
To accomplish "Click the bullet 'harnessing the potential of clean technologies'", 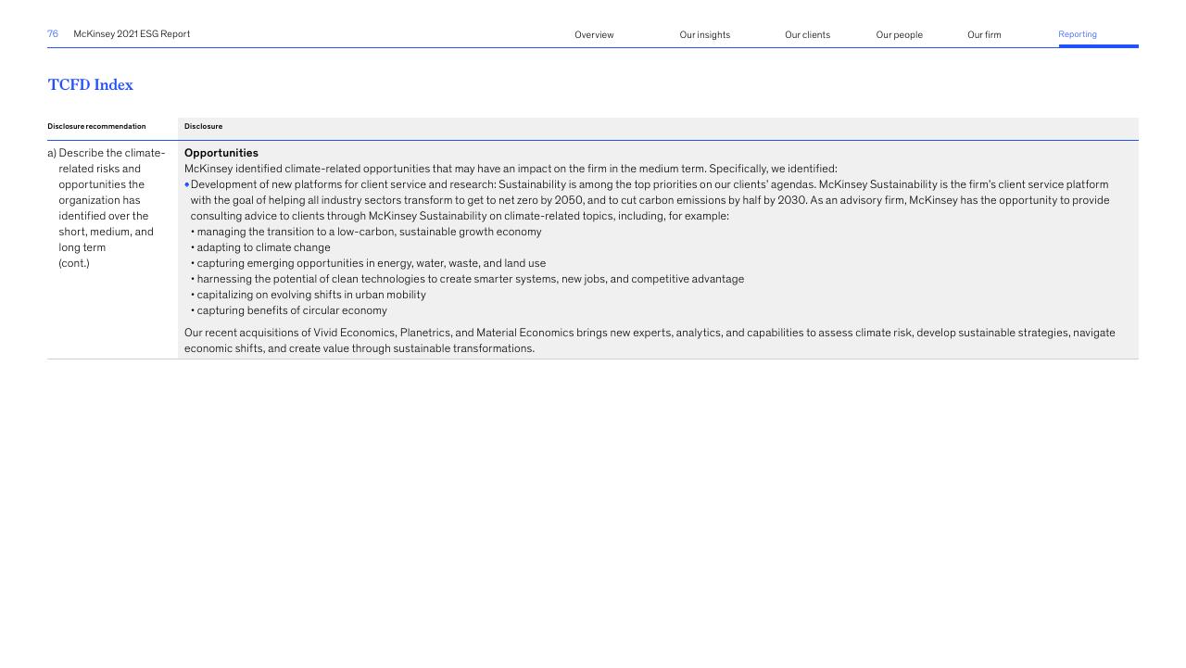I will [467, 279].
